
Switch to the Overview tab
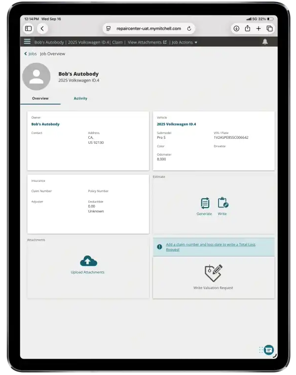coord(40,98)
